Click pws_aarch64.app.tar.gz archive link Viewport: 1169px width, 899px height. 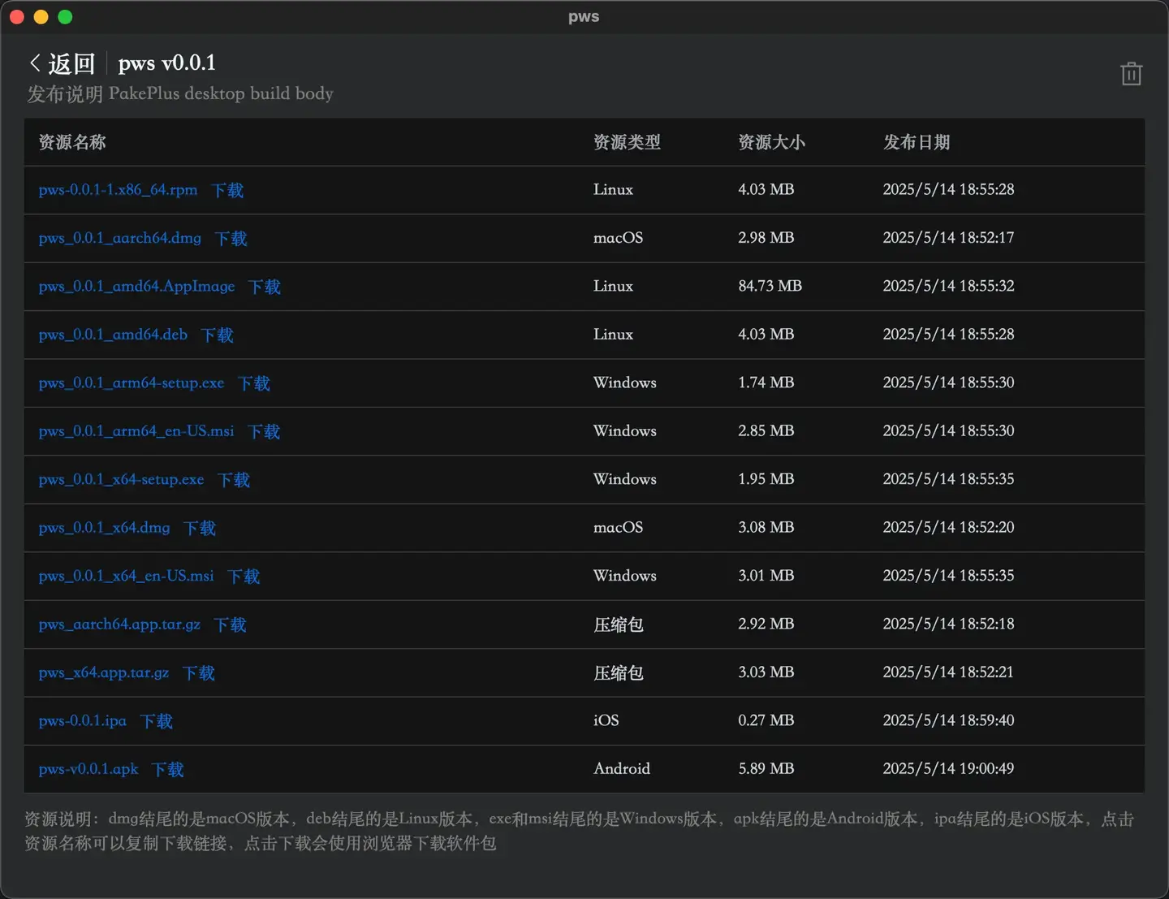click(x=119, y=624)
